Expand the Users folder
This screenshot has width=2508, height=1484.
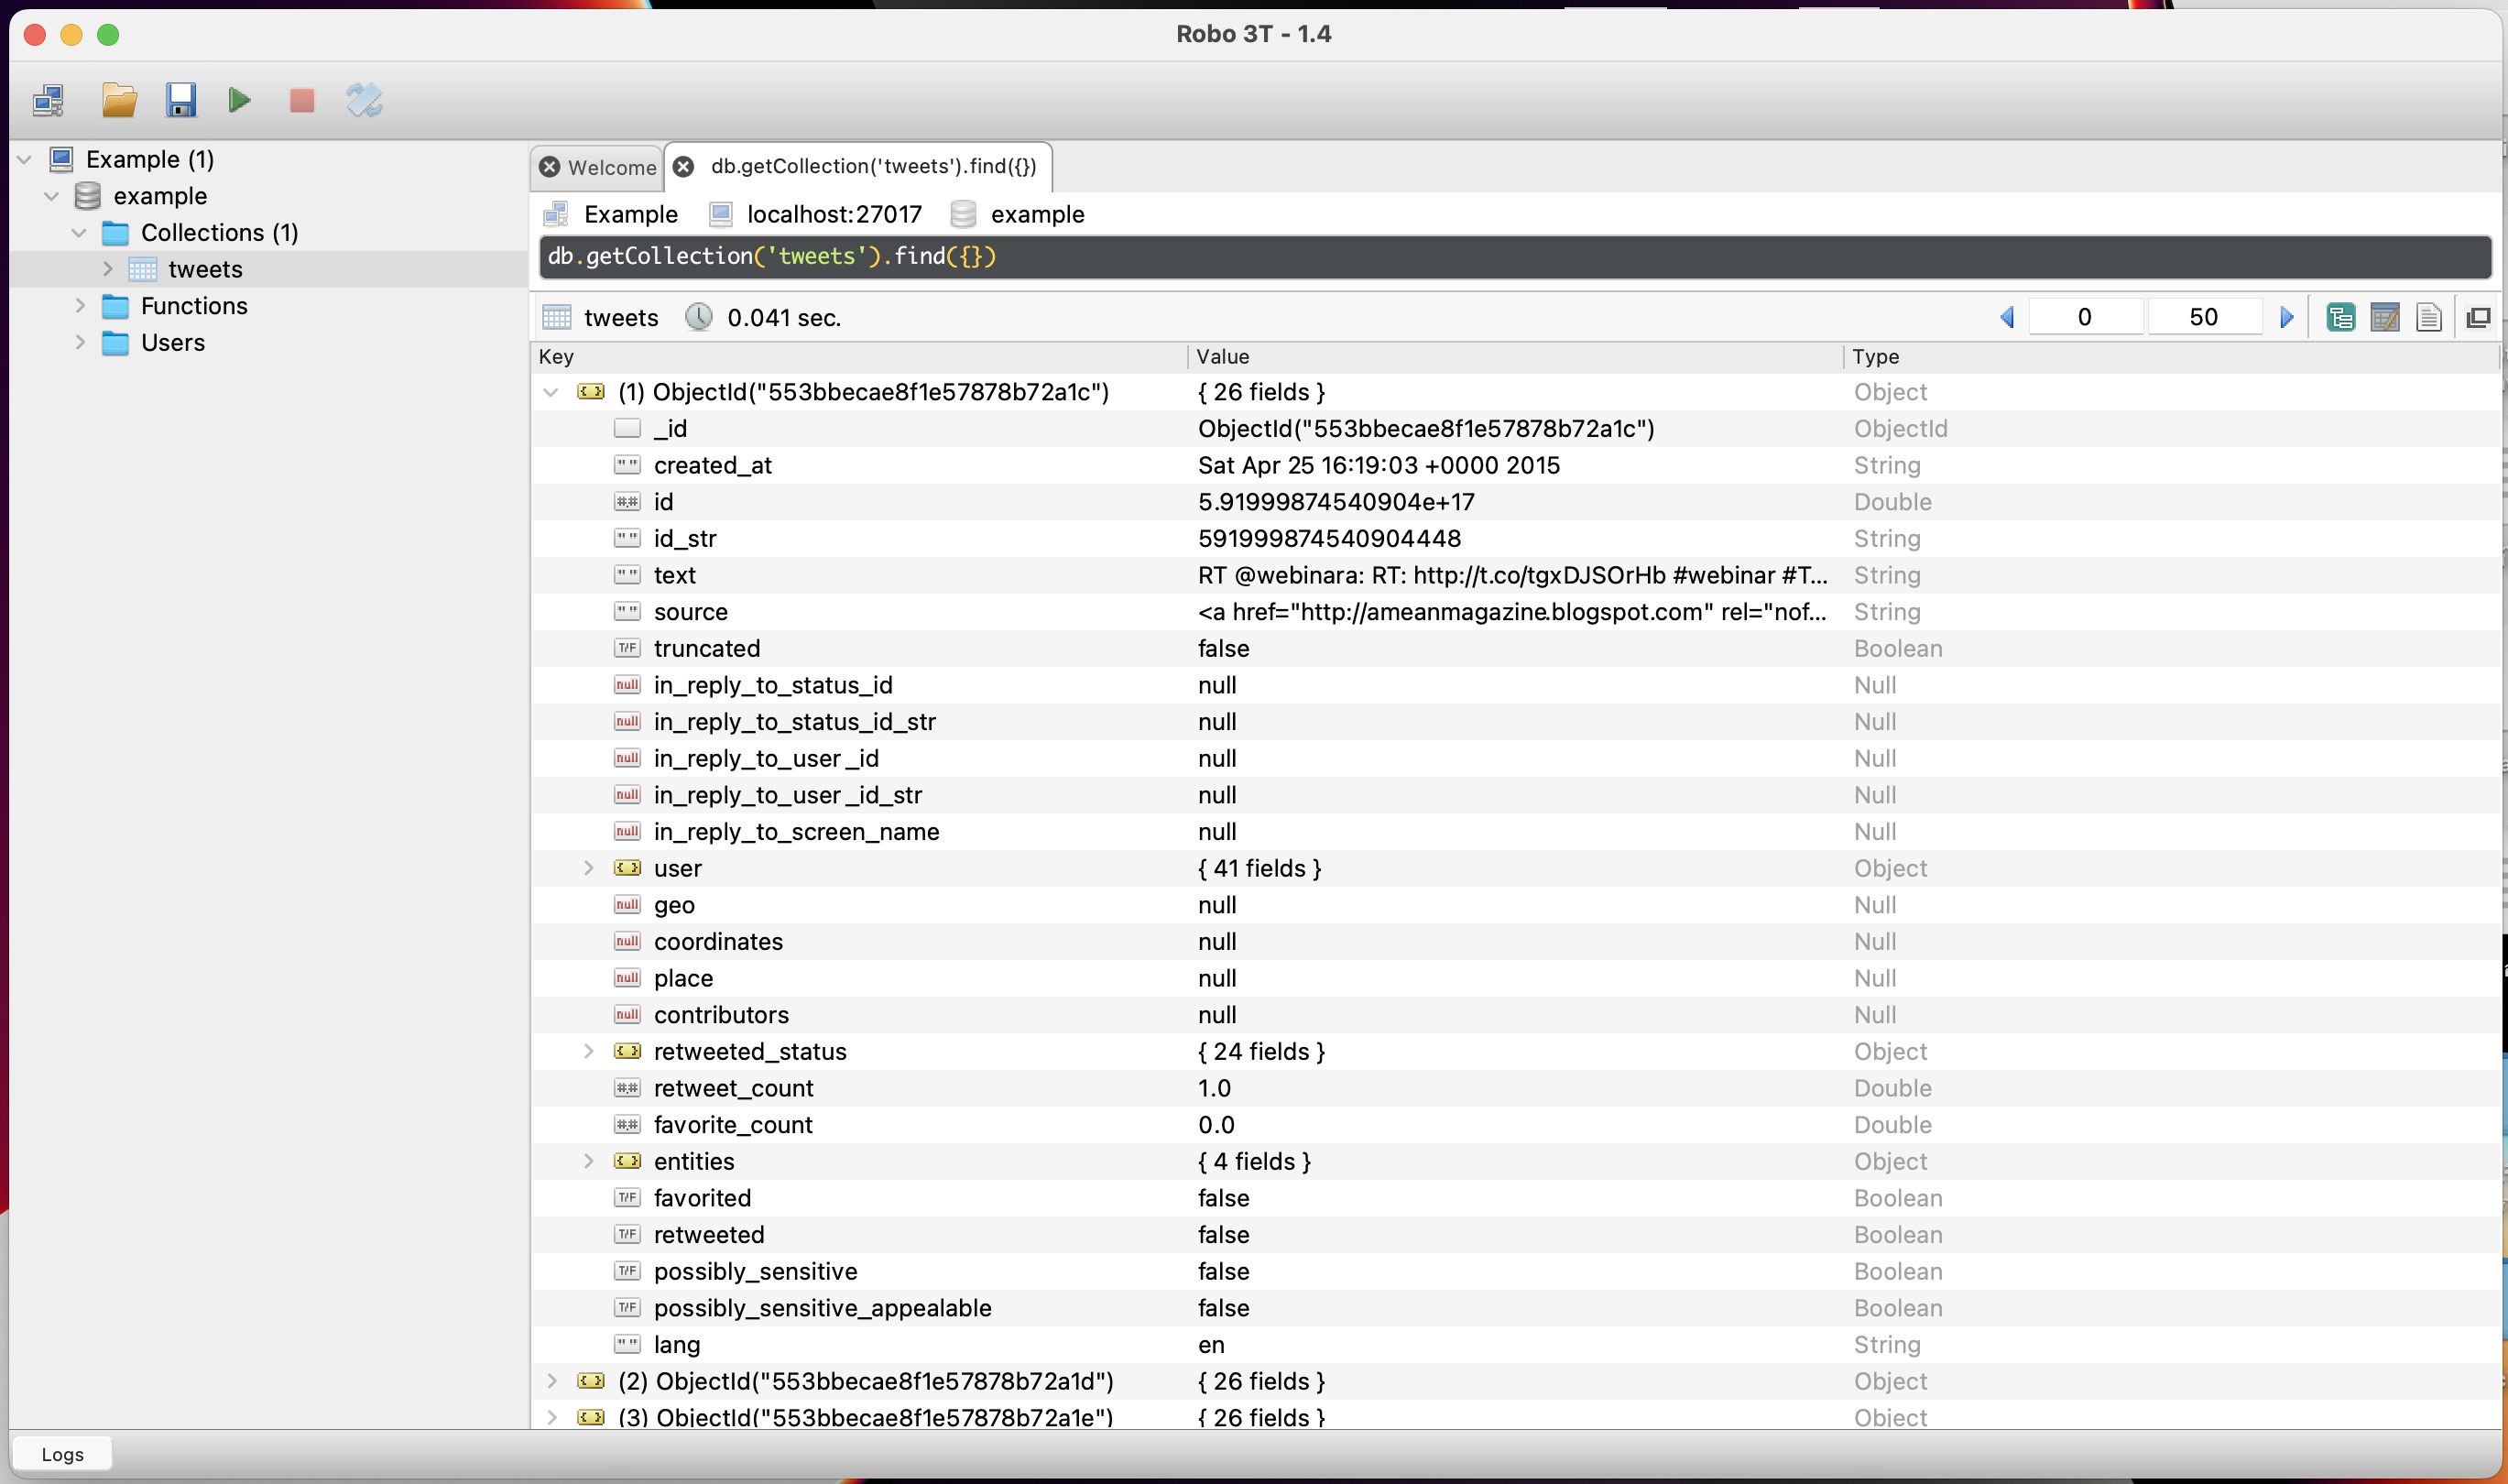click(80, 343)
